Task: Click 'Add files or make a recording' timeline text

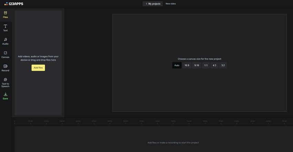Action: (173, 143)
